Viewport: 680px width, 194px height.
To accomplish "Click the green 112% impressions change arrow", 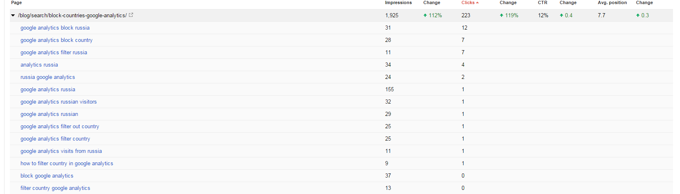I will tap(425, 16).
